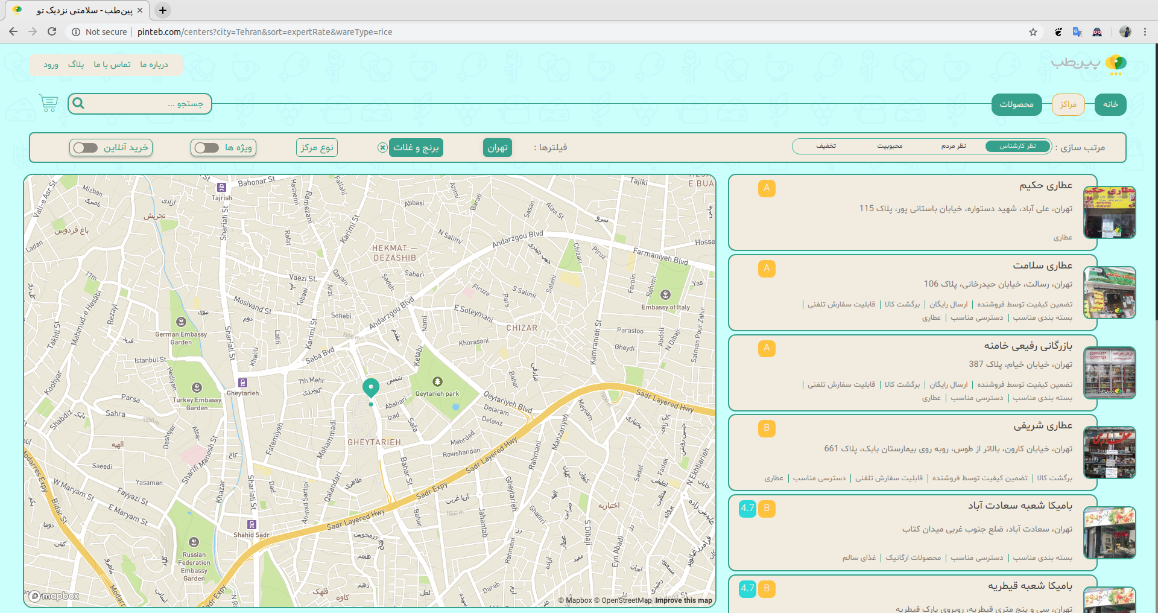The image size is (1158, 613).
Task: Open بازرگانی رفیعی خامنه shop thumbnail
Action: click(1109, 373)
